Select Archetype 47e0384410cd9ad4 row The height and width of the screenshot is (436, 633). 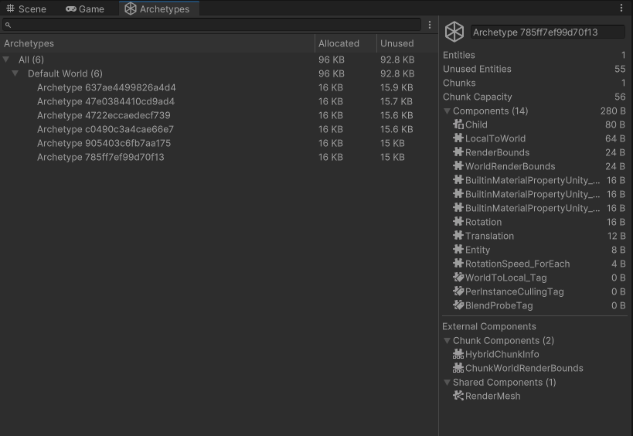pos(219,101)
